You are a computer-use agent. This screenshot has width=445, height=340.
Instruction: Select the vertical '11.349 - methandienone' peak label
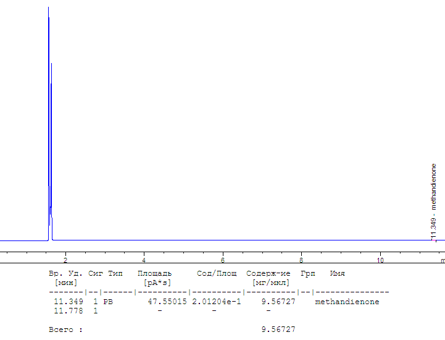(434, 201)
